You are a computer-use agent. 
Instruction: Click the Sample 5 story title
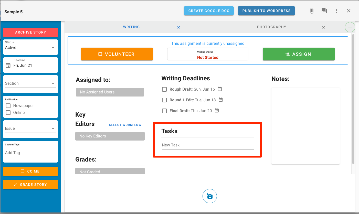coord(14,12)
